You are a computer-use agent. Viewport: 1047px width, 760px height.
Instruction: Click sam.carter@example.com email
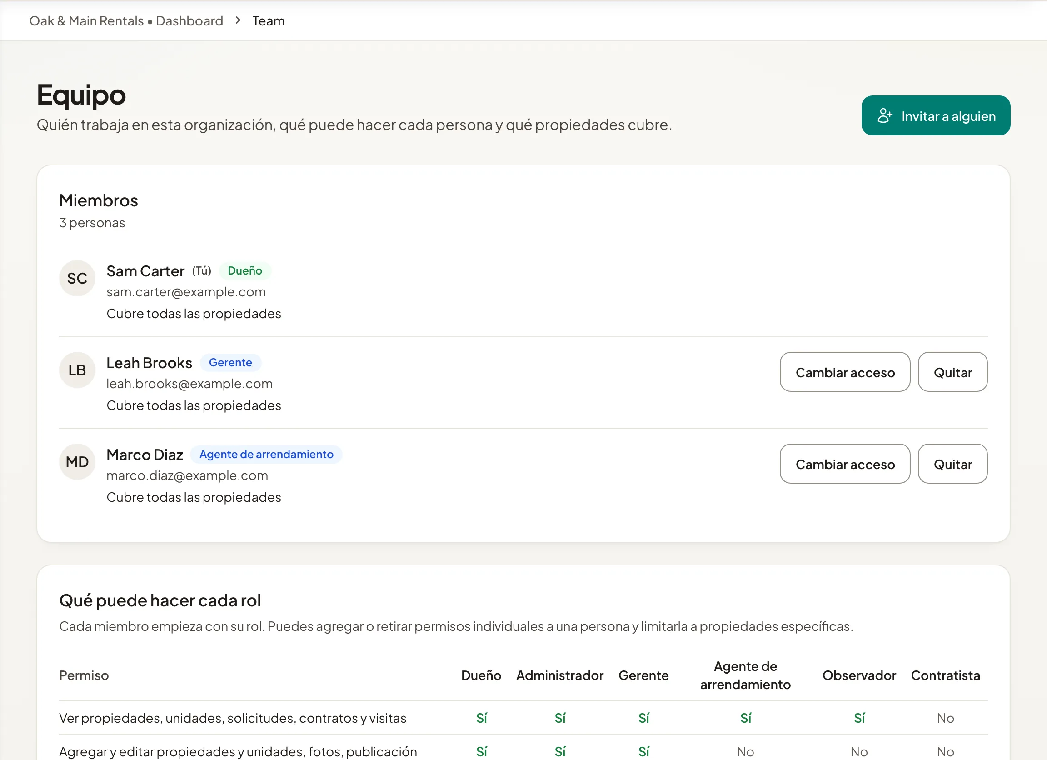[x=186, y=292]
